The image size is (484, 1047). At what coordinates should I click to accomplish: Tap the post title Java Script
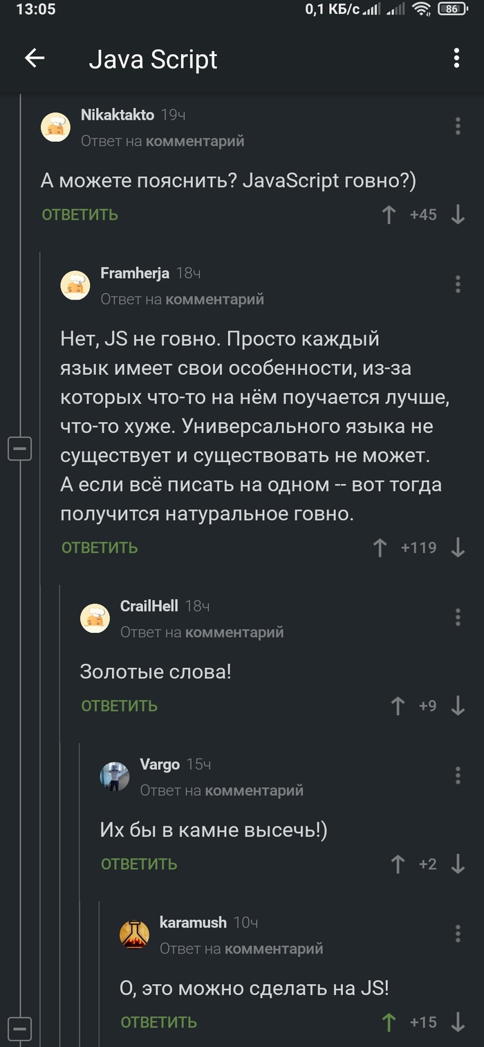(153, 59)
